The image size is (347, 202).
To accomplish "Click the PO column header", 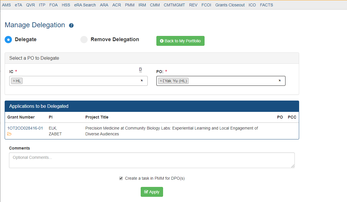I will (x=280, y=117).
